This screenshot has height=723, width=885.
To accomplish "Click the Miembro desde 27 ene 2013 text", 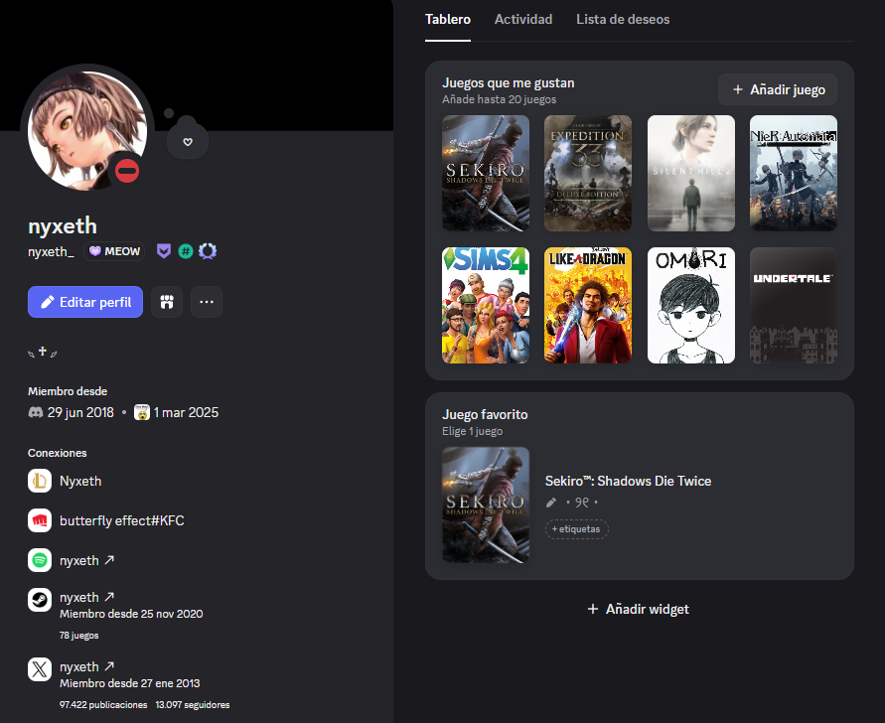I will 130,683.
